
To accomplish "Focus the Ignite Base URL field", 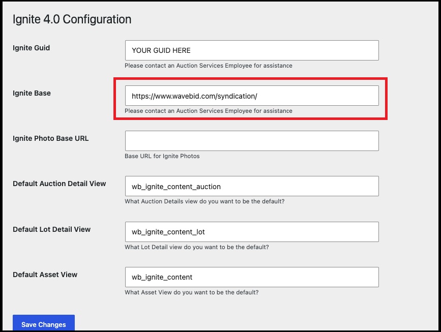I will pos(252,96).
